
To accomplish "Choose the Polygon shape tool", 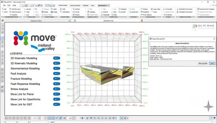I will pos(46,9).
